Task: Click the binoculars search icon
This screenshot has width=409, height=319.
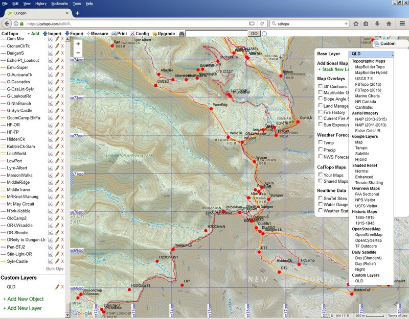Action: click(x=182, y=34)
